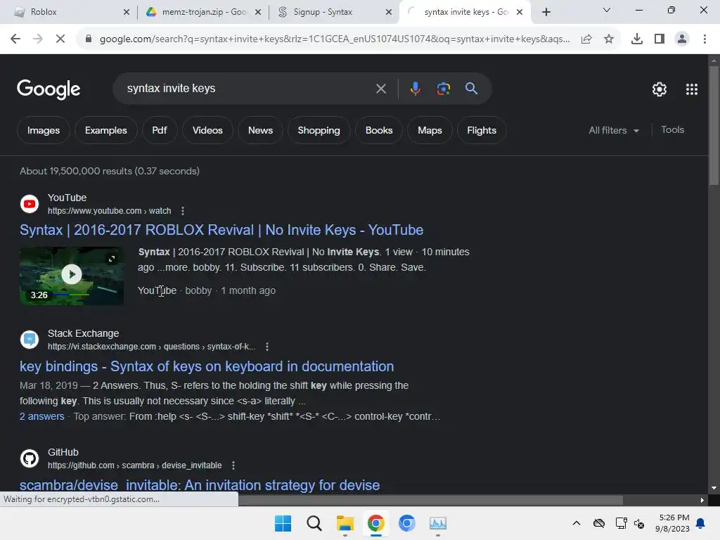
Task: Open more options for Stack Exchange result
Action: [267, 347]
